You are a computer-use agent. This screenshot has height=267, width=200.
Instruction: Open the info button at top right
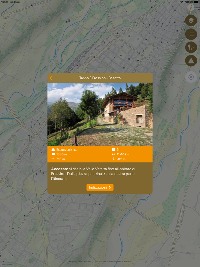[x=191, y=7]
